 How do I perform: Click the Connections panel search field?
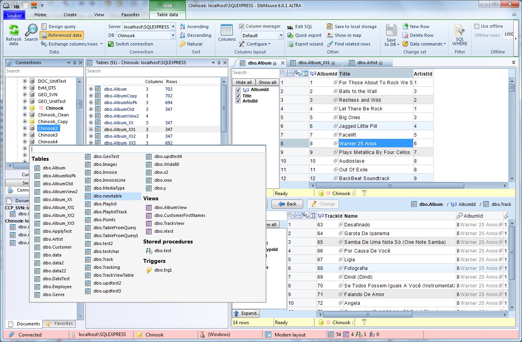(44, 71)
